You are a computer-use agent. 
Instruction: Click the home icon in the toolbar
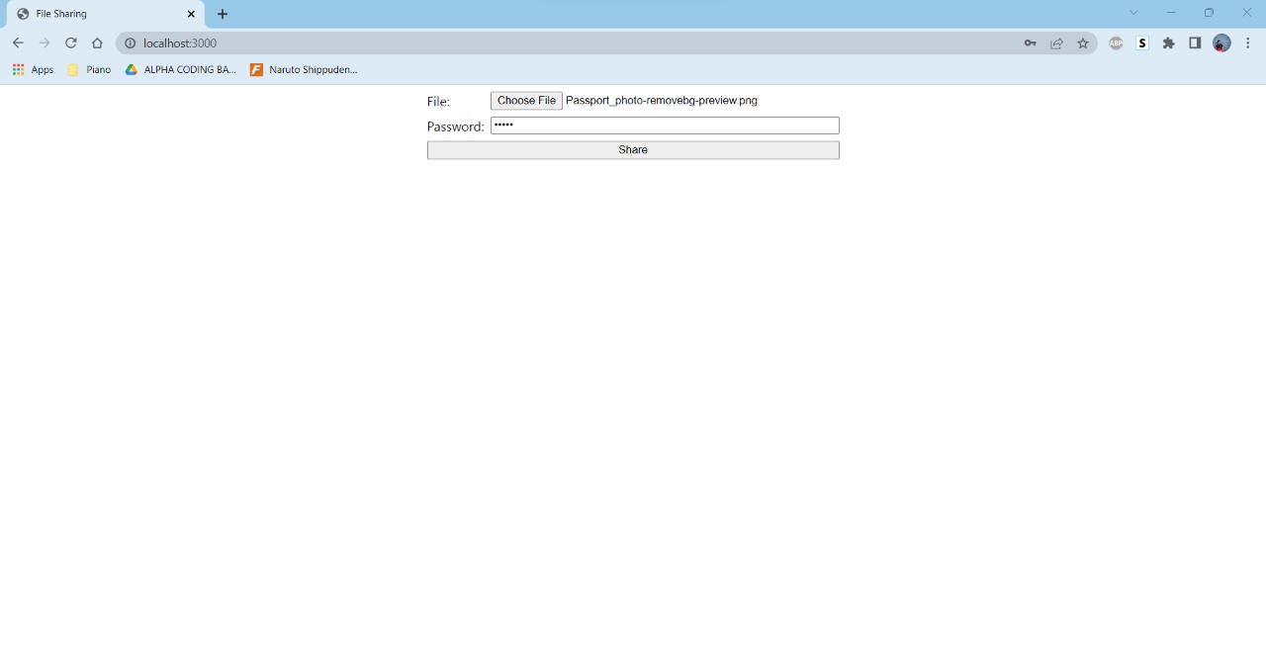click(97, 42)
